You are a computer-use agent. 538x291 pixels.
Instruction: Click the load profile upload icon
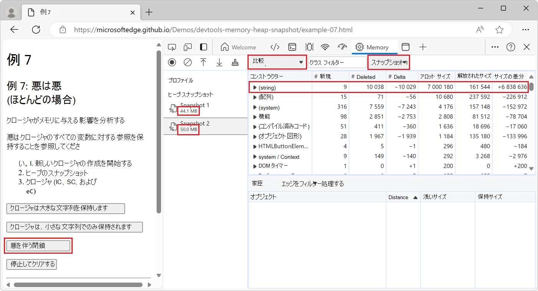(203, 62)
